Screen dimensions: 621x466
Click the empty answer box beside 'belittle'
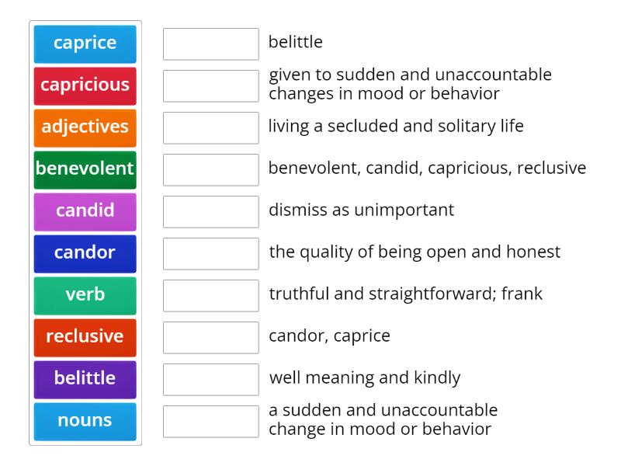coord(211,44)
